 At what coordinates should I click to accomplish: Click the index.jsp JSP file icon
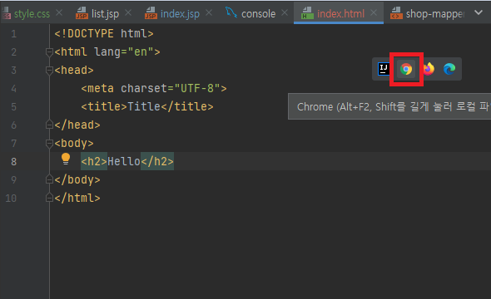151,13
